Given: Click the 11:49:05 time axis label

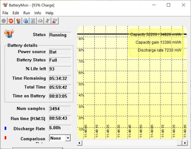Looking at the screenshot, I should pyautogui.click(x=152, y=131).
